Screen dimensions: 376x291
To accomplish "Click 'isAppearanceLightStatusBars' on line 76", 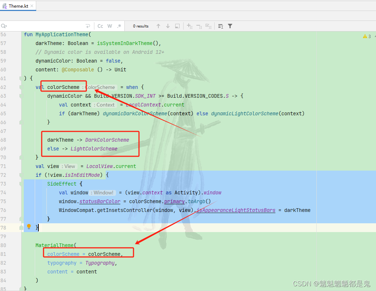I will click(236, 210).
